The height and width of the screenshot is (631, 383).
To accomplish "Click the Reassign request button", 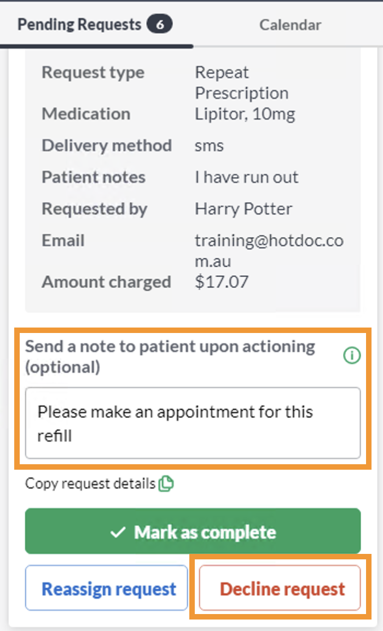I will [106, 588].
